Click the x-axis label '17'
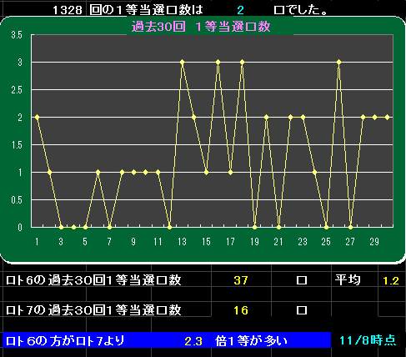406x357 pixels. coord(230,242)
